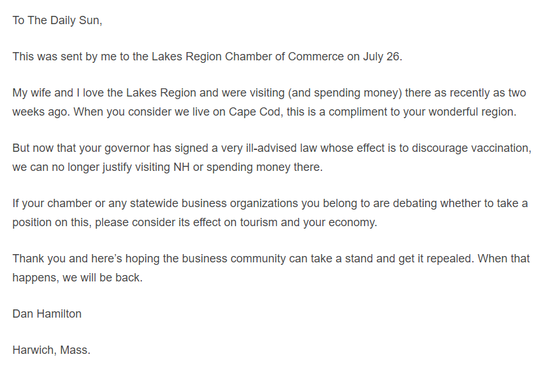553x371 pixels.
Task: Click the signature name "Dan Hamilton"
Action: pos(47,314)
